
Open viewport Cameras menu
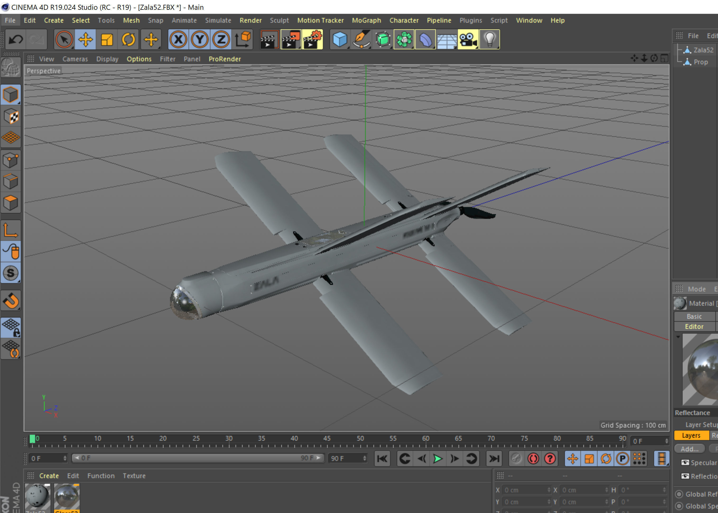coord(75,59)
